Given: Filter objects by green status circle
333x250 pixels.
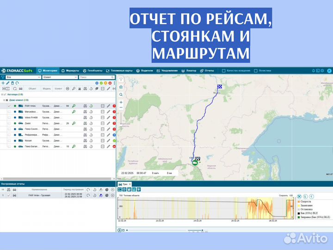Looking at the screenshot, I should pyautogui.click(x=101, y=83).
